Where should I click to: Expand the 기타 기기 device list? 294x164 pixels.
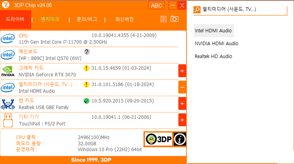click(182, 120)
